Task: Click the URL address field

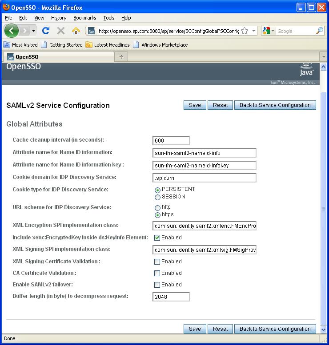Action: [169, 31]
